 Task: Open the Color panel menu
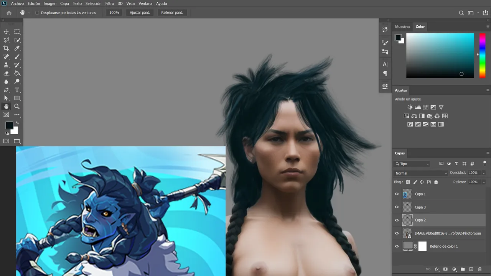coord(488,27)
